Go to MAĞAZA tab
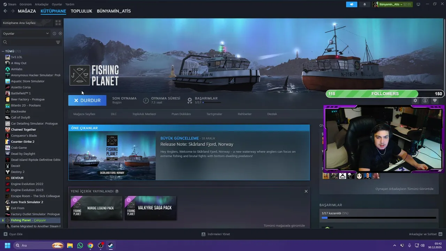Viewport: 446px width, 251px height. tap(27, 11)
